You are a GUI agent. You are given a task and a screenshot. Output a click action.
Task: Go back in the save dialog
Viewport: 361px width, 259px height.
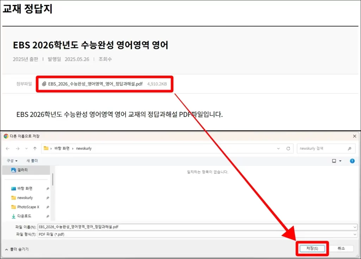click(8, 149)
